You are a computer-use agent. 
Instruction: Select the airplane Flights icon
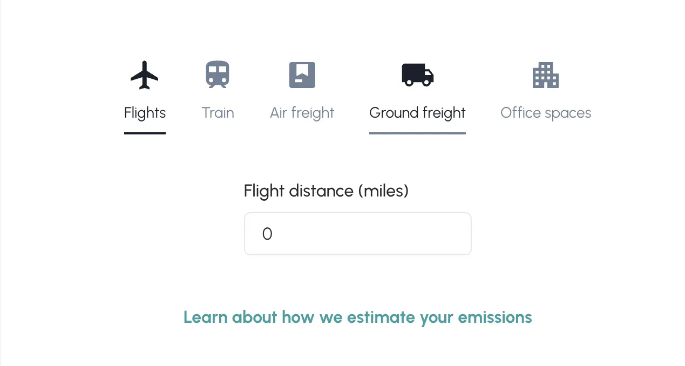[145, 75]
